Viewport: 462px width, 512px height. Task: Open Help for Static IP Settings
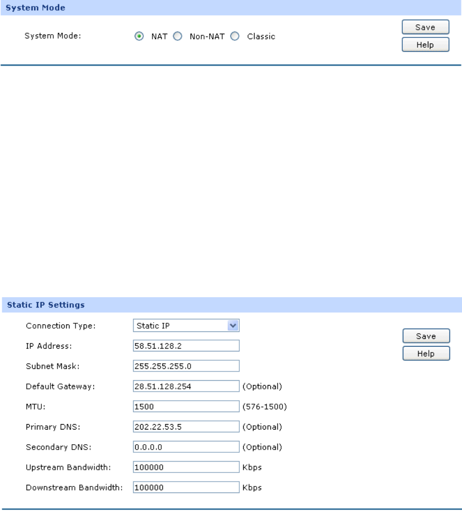[x=426, y=354]
